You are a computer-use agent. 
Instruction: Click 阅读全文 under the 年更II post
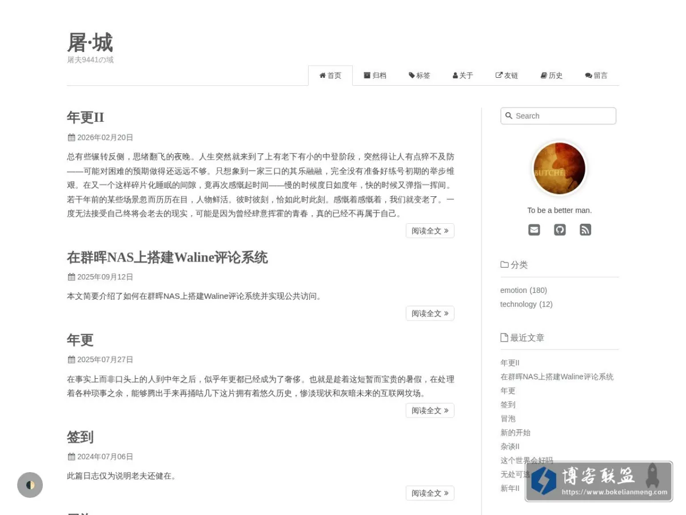(430, 231)
